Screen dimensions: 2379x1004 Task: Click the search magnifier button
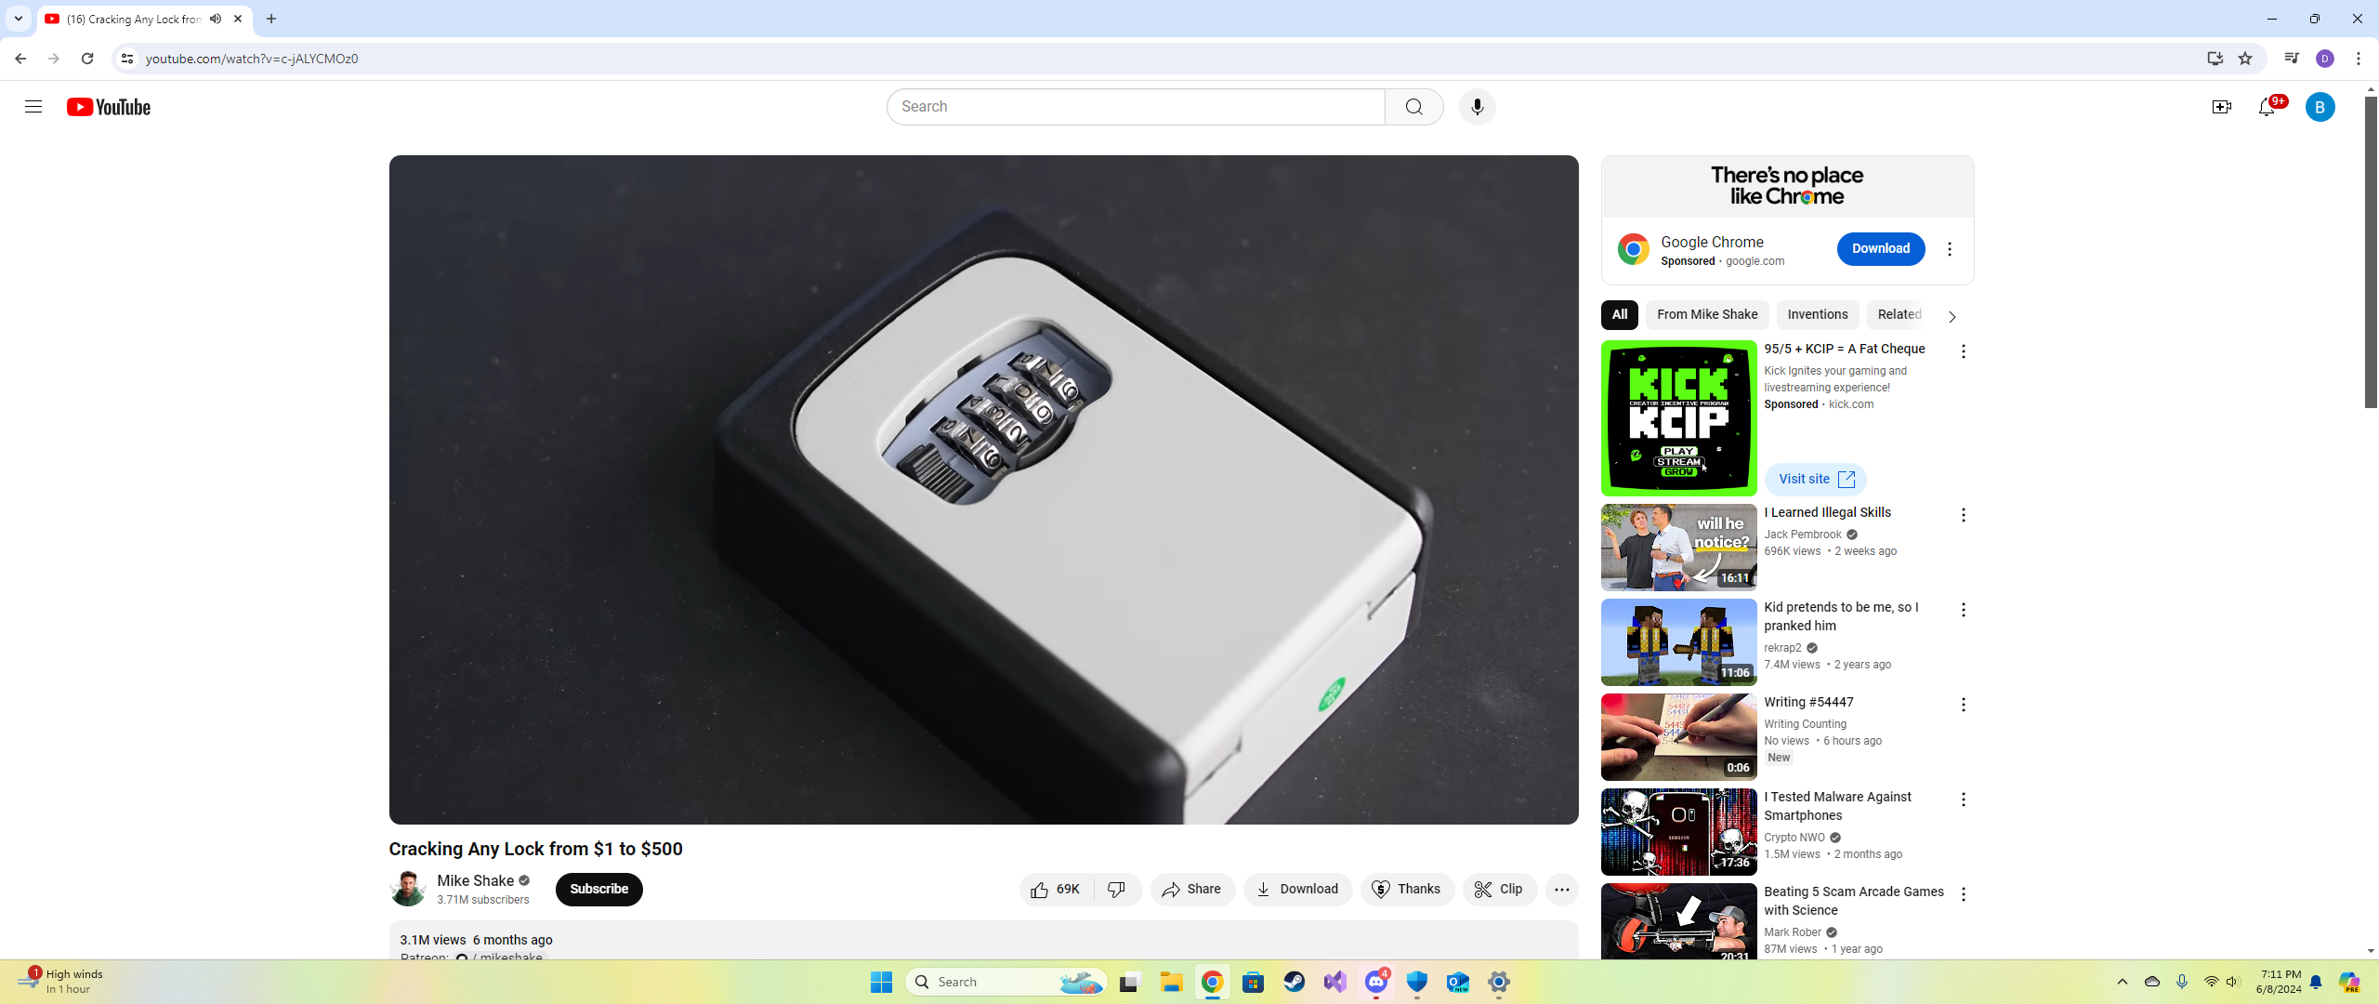(1413, 107)
